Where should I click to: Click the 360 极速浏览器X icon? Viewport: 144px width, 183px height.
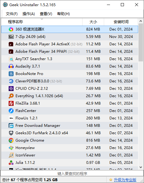(11, 29)
